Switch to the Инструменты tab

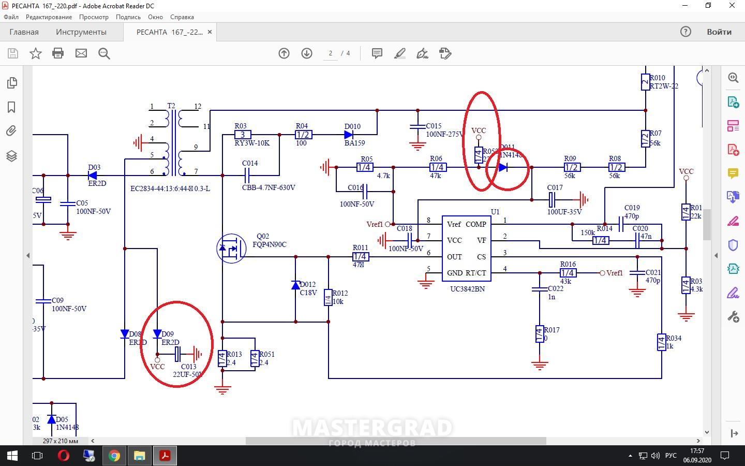pos(81,32)
